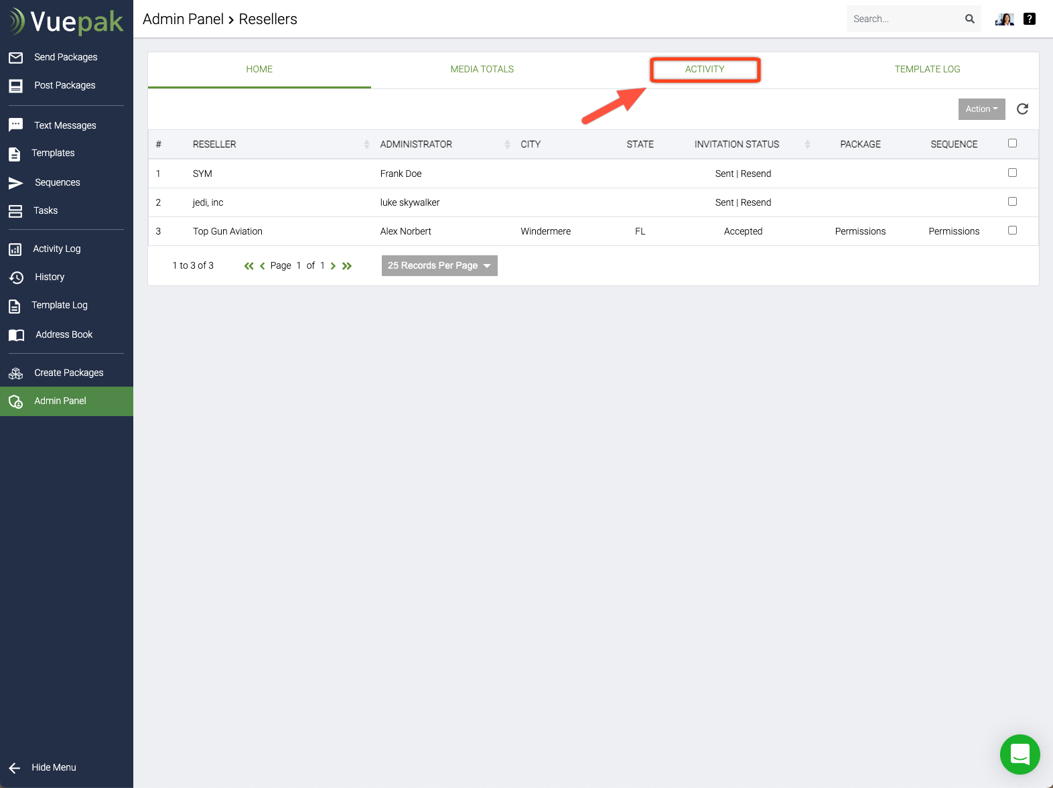
Task: Jump to the last page using double right arrows
Action: pos(347,266)
